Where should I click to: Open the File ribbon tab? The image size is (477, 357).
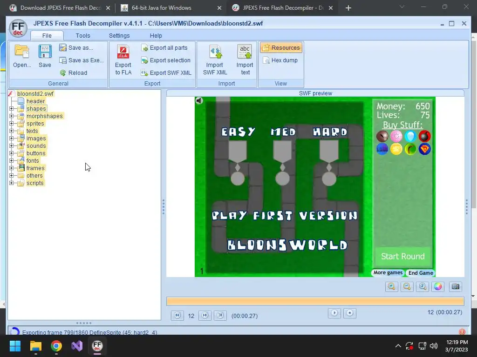pos(47,35)
